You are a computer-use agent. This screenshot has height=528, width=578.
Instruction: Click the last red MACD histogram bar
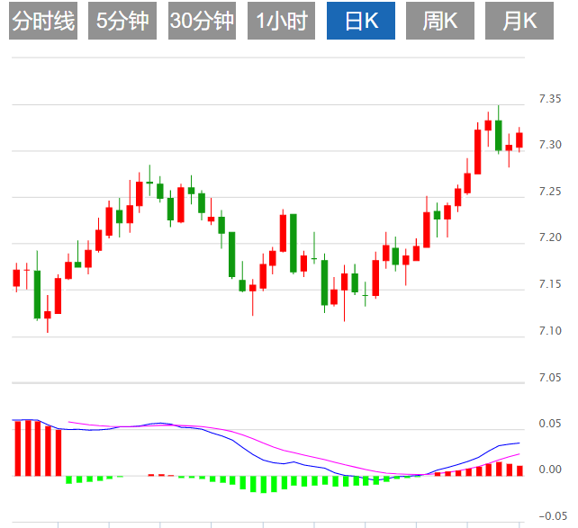[519, 471]
